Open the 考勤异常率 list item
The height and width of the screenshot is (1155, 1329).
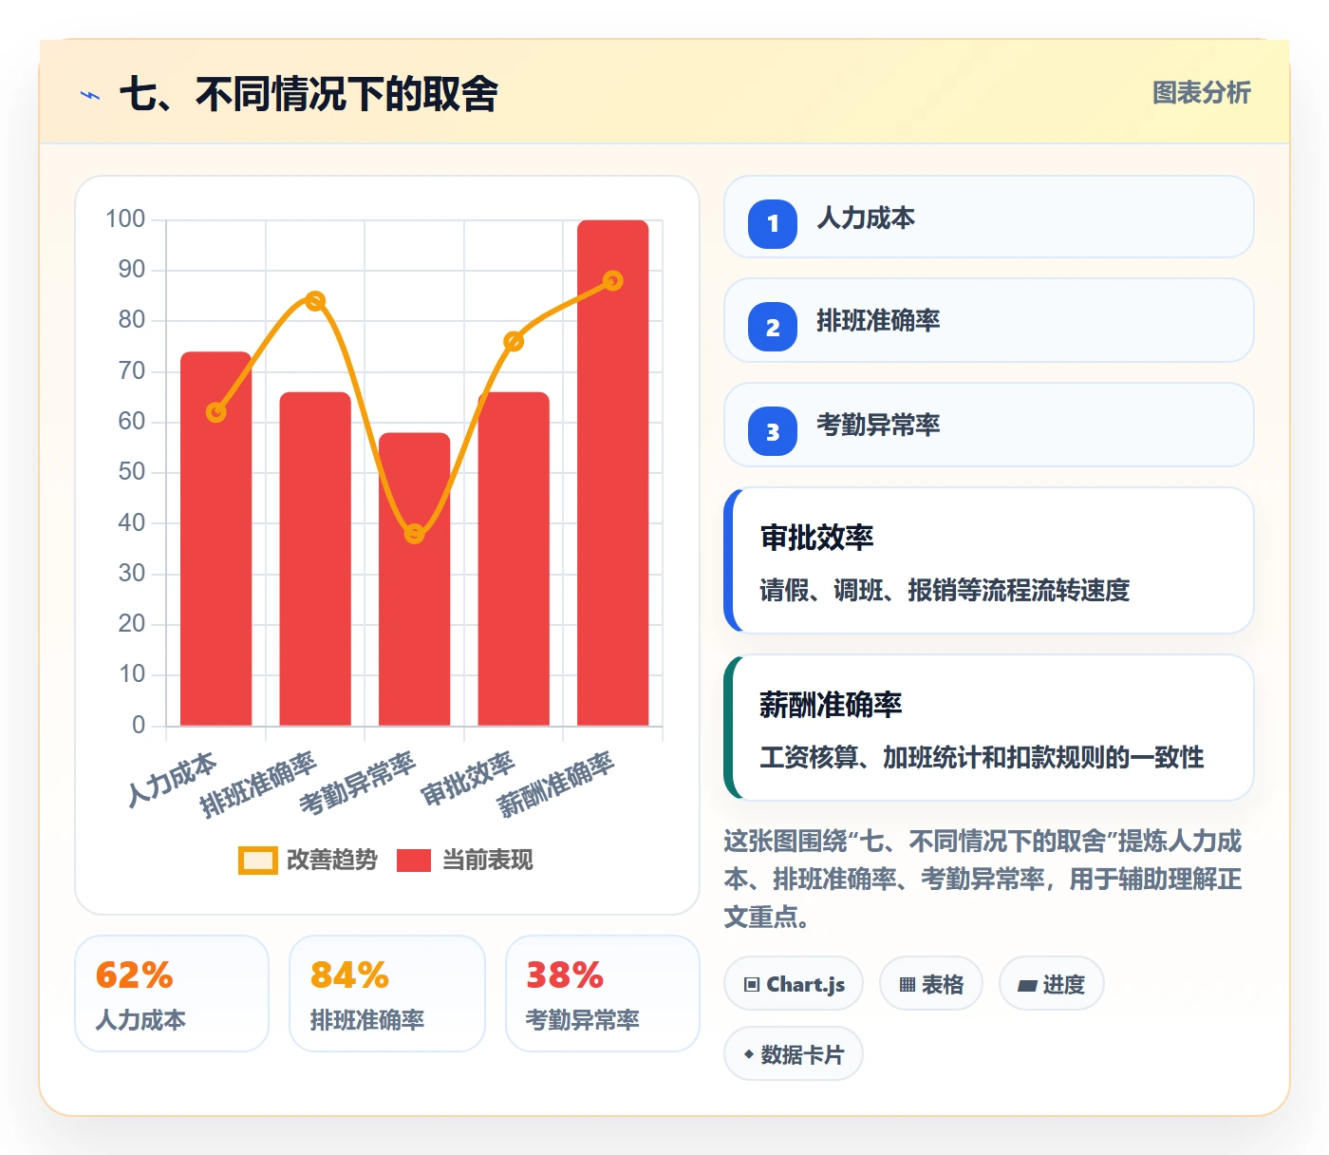click(989, 425)
